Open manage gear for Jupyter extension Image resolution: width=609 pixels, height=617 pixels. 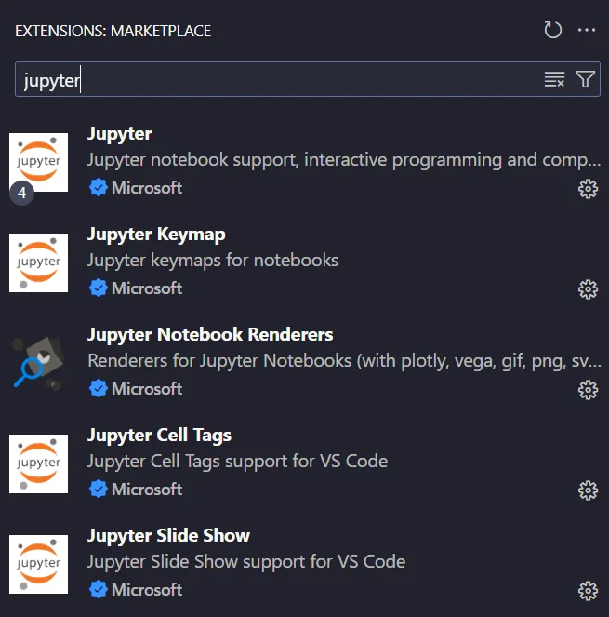click(588, 189)
